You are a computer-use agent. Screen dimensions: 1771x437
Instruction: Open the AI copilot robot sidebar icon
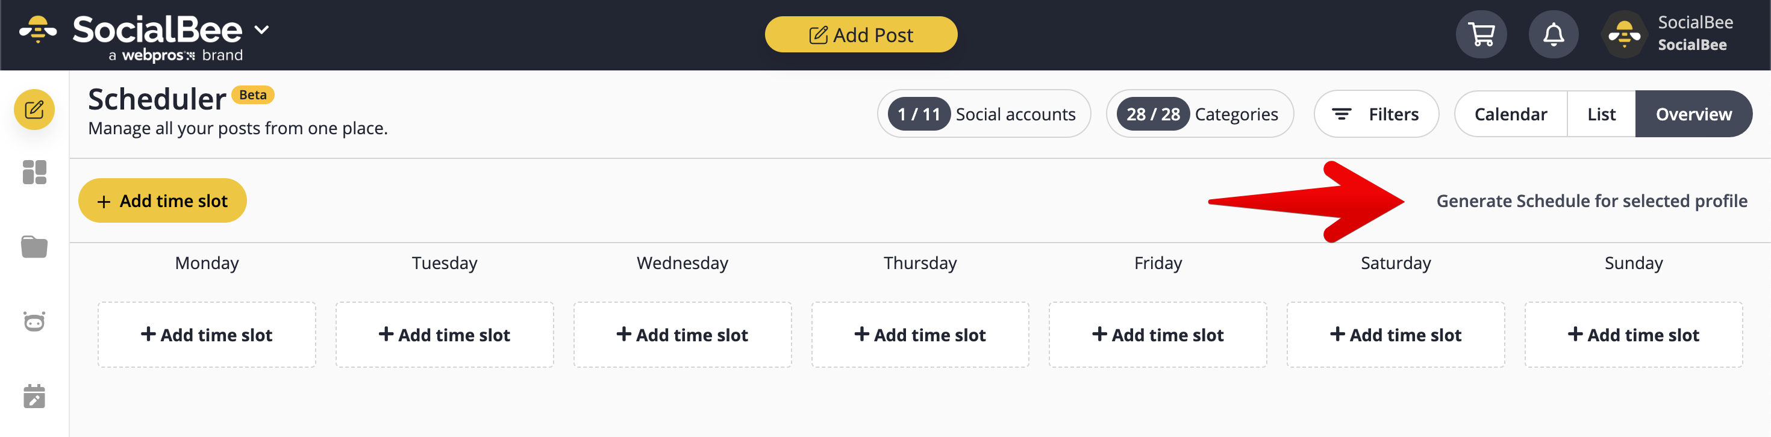click(34, 321)
